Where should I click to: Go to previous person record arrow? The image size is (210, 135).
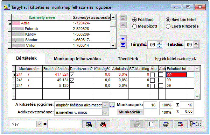123,25
